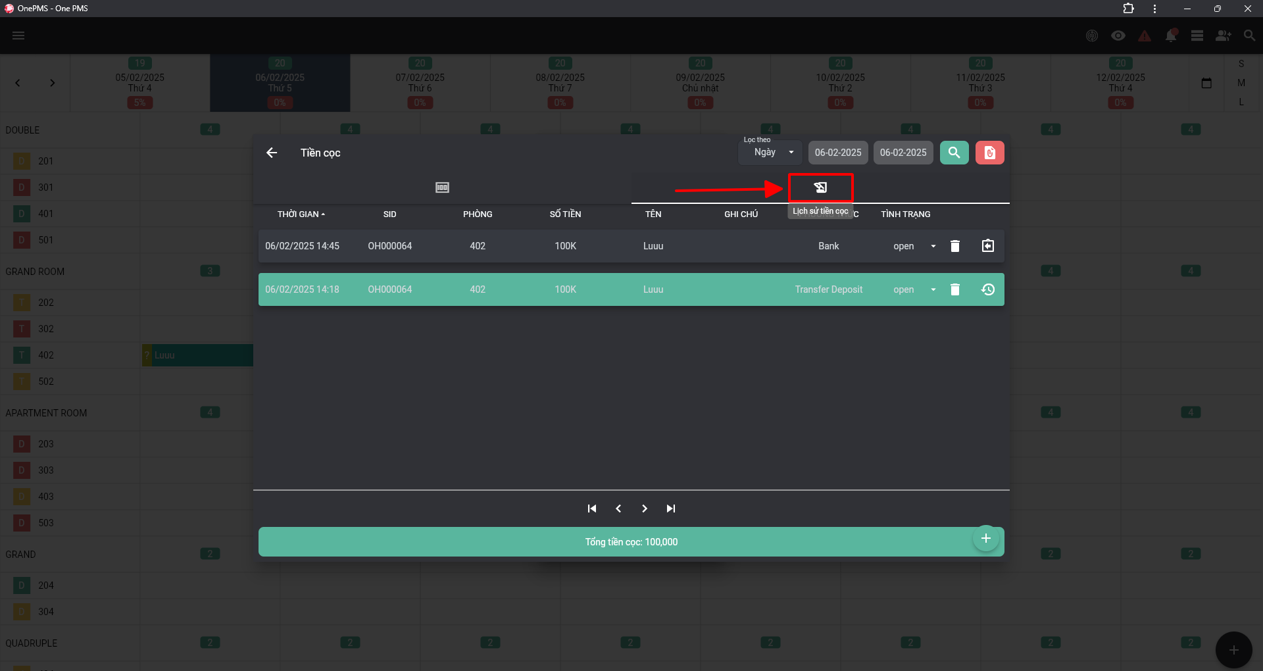The height and width of the screenshot is (671, 1263).
Task: Open the hamburger menu in the top bar
Action: pos(18,36)
